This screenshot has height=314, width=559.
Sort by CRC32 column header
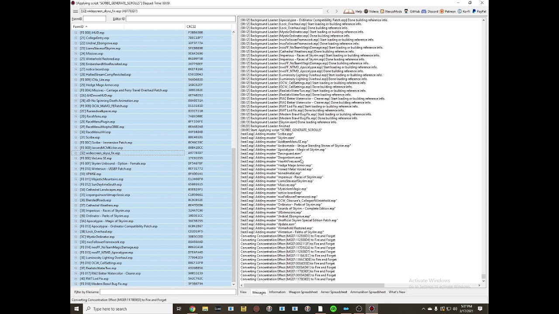point(208,27)
